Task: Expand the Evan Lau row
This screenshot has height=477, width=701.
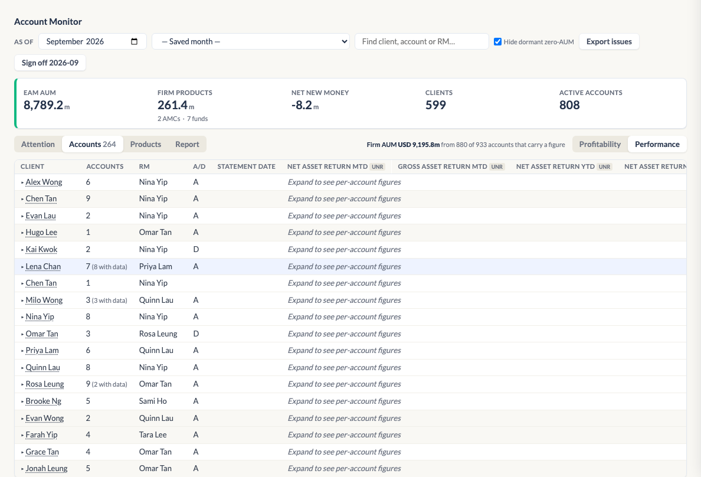Action: point(22,216)
